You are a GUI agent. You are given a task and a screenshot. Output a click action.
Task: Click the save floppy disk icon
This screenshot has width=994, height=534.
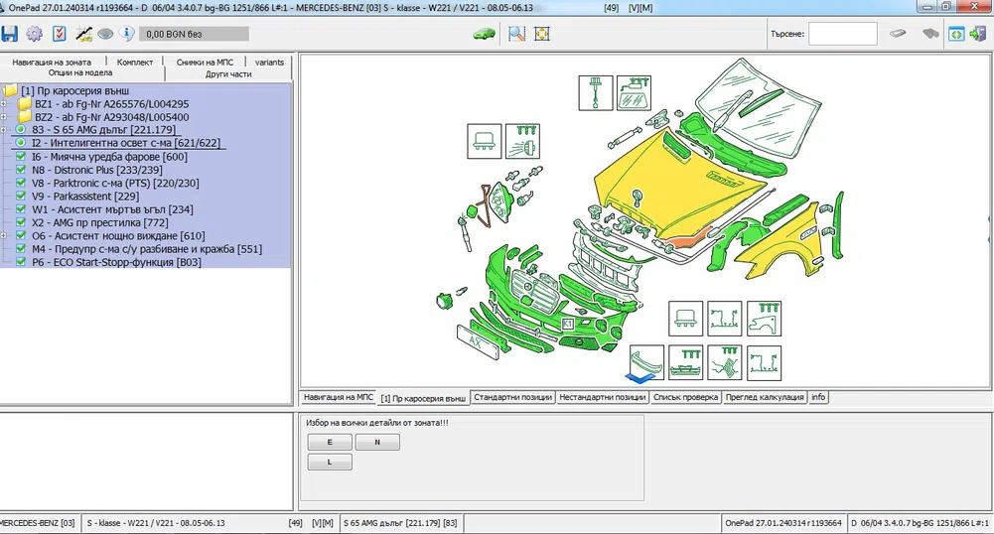point(10,34)
